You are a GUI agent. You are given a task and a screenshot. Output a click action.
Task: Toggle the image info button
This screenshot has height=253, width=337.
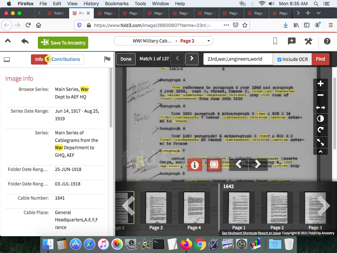click(x=194, y=165)
